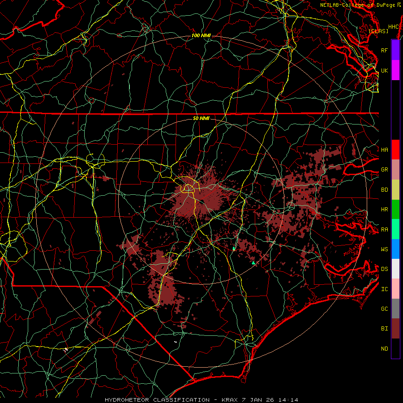
Task: Click the '100 NMI' range ring label
Action: pos(201,35)
